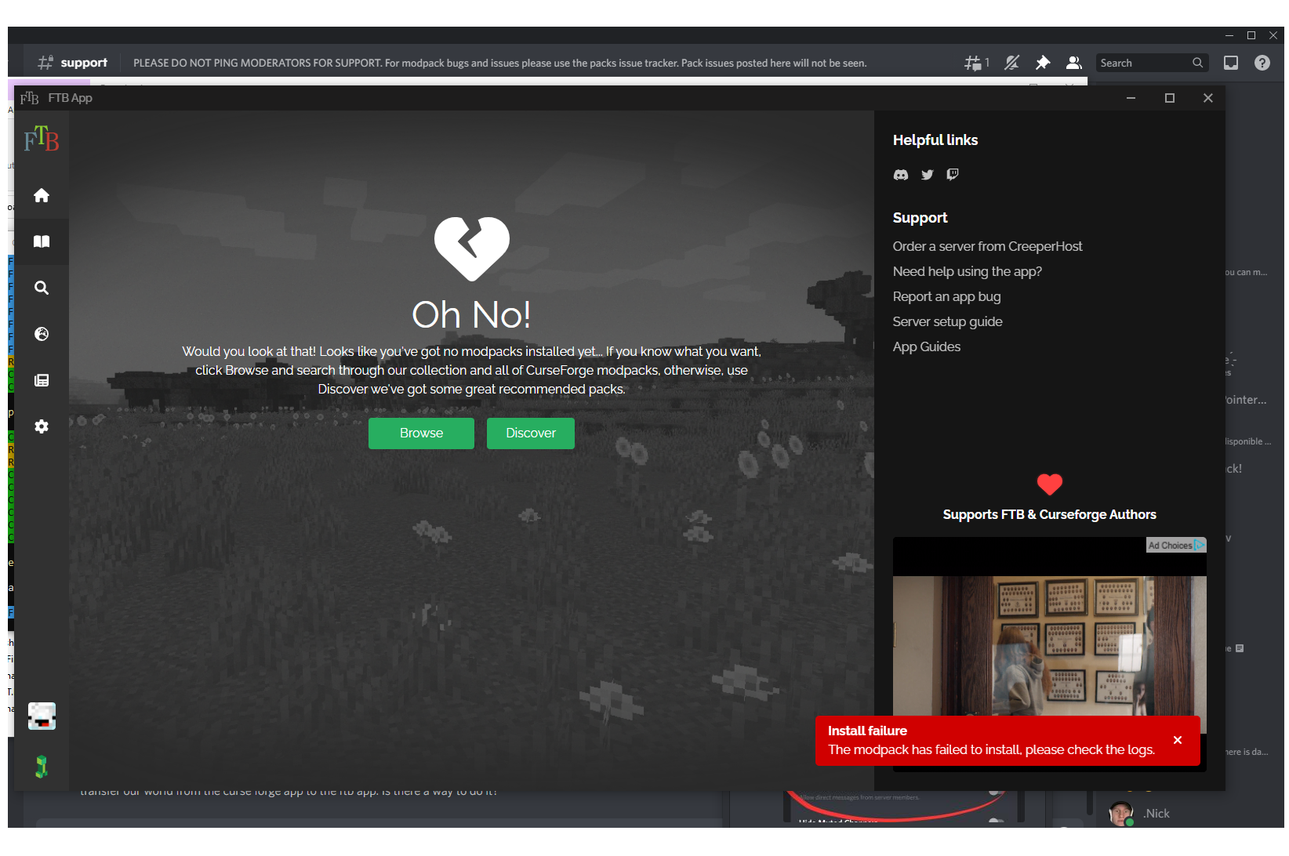This screenshot has height=856, width=1289.
Task: Click .Nick in Discord member list
Action: (1156, 814)
